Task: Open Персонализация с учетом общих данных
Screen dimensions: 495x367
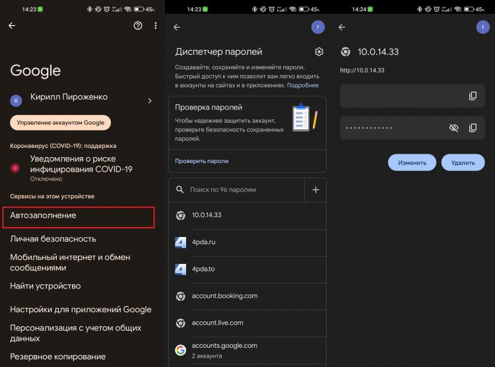Action: 75,333
